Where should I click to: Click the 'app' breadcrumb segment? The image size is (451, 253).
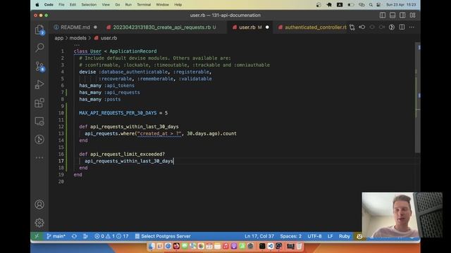pyautogui.click(x=59, y=38)
